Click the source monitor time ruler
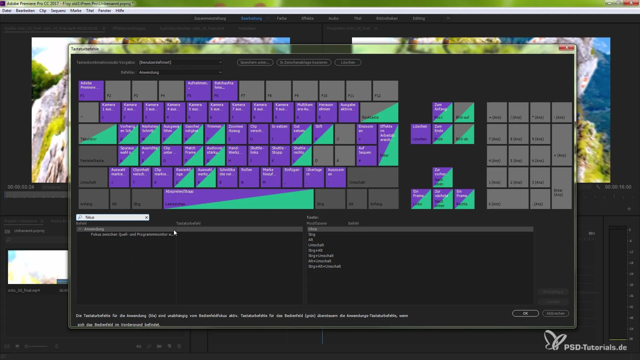This screenshot has width=640, height=360. [x=37, y=195]
